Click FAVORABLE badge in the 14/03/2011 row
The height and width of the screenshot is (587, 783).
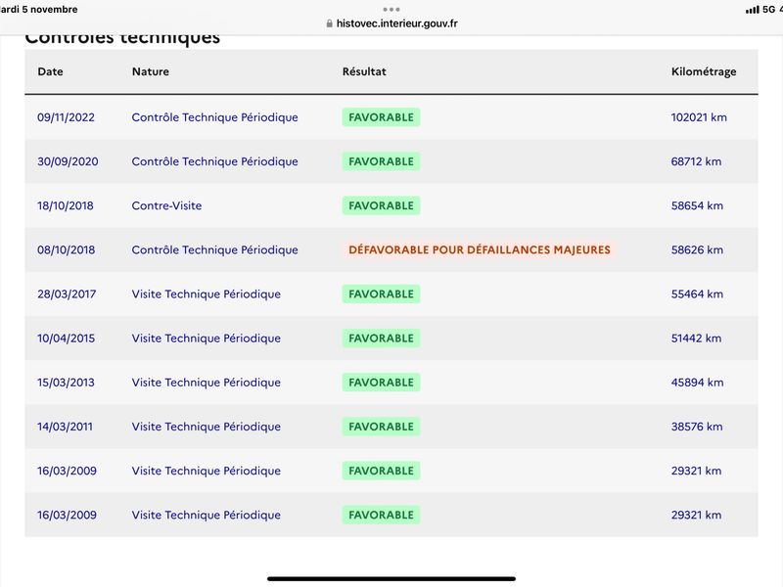381,427
